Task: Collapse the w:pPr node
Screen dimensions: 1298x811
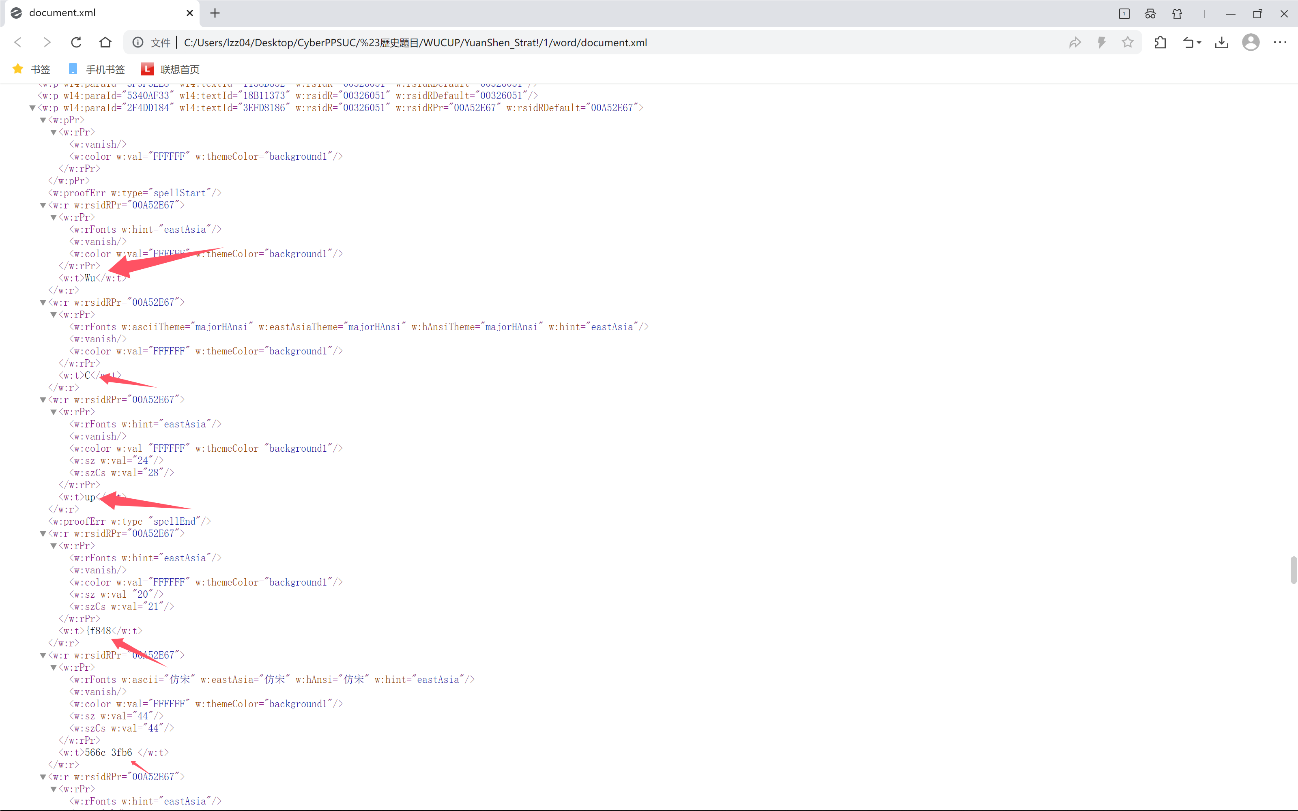Action: click(43, 120)
